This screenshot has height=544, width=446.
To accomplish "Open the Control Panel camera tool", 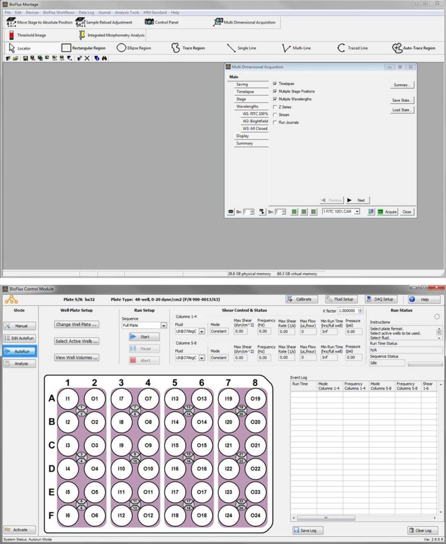I will (161, 22).
